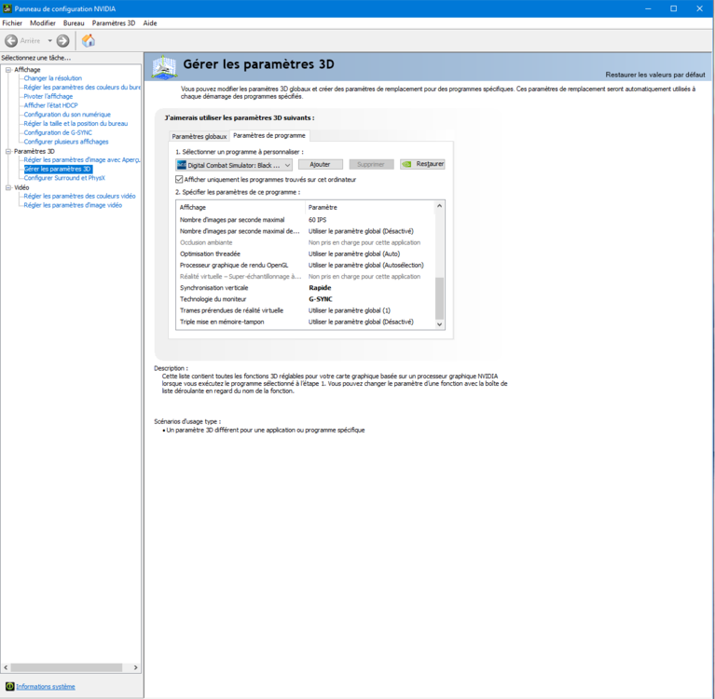This screenshot has height=699, width=715.
Task: Toggle Afficher uniquement les programmes trouvés checkbox
Action: click(x=179, y=180)
